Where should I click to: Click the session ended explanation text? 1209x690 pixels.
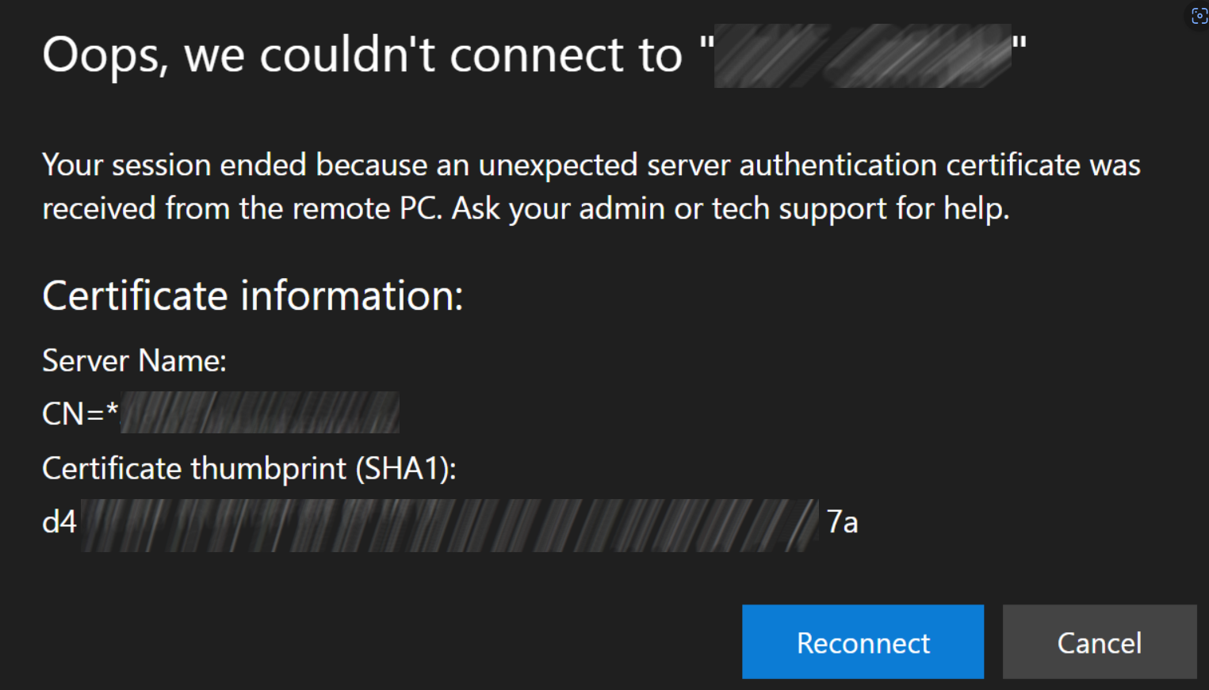point(591,186)
